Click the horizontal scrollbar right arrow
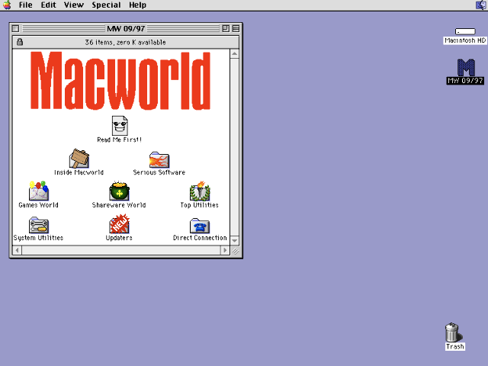The height and width of the screenshot is (366, 488). tap(225, 250)
